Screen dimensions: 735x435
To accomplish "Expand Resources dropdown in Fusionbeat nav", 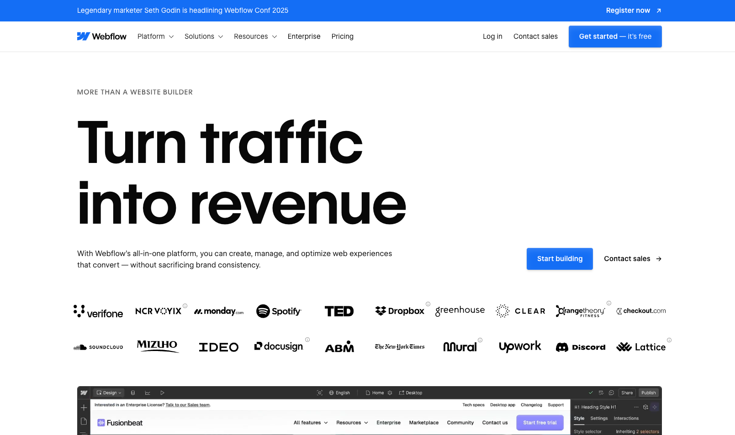I will click(352, 423).
